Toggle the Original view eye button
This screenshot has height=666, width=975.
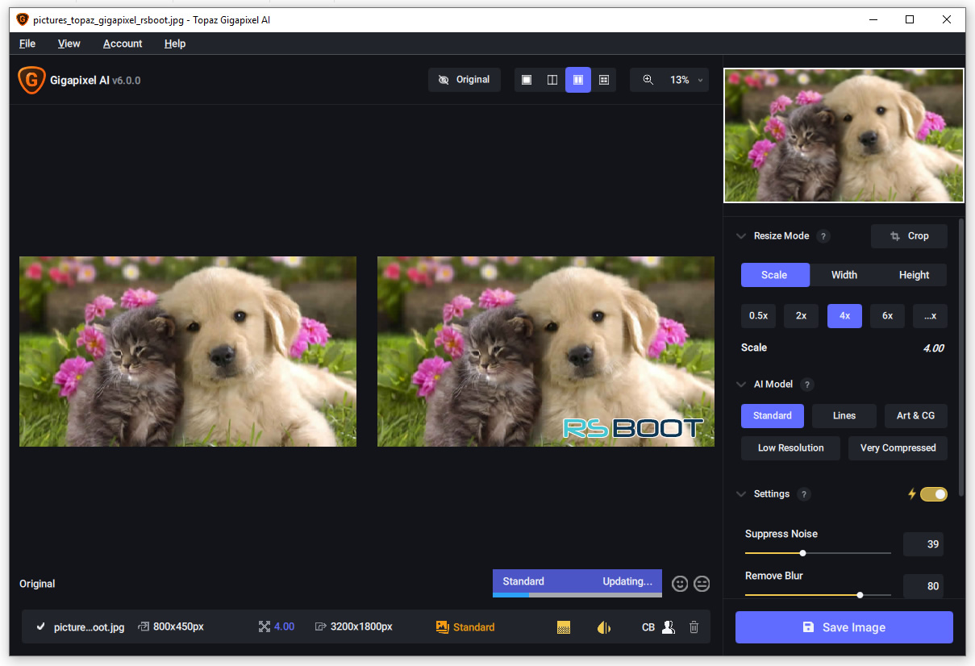pos(464,80)
